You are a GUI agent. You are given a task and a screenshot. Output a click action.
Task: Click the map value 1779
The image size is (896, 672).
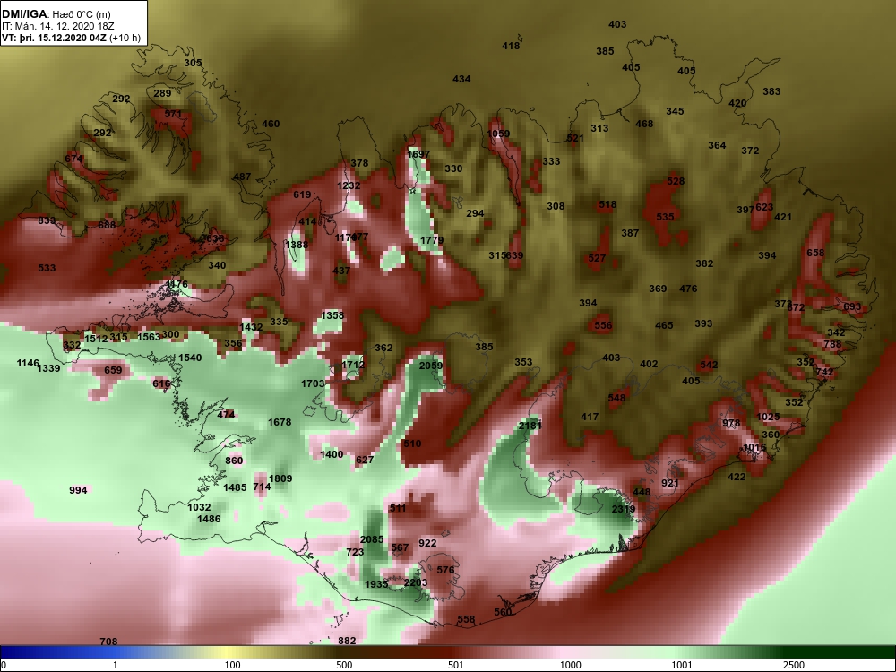(x=432, y=240)
